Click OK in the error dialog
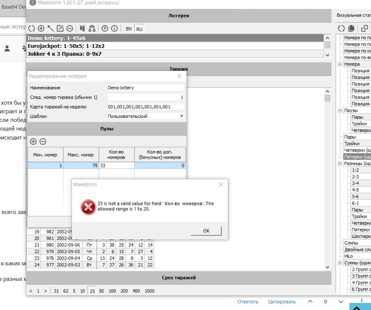 pyautogui.click(x=206, y=231)
